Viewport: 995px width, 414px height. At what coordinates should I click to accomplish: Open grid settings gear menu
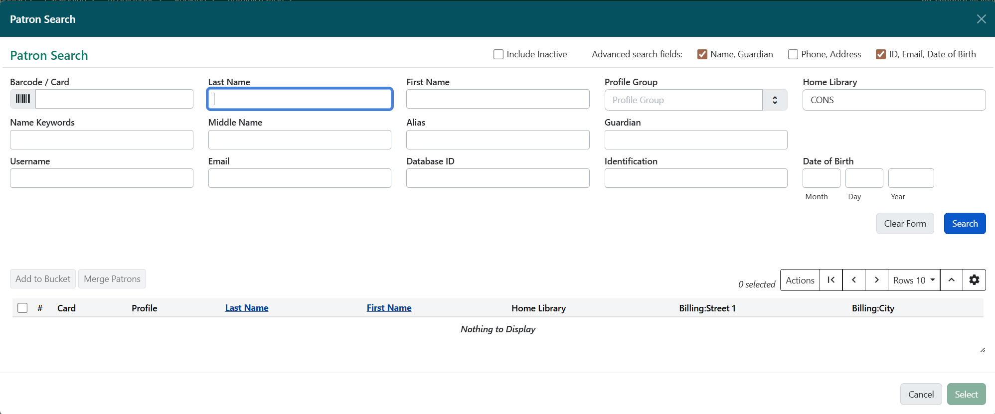(974, 280)
